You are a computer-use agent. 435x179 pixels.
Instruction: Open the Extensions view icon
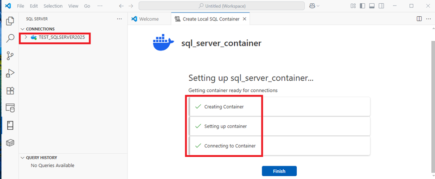10,91
